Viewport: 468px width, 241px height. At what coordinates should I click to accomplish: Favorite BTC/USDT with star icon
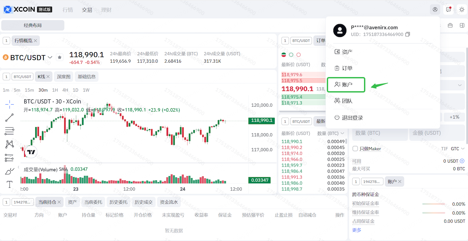[60, 57]
